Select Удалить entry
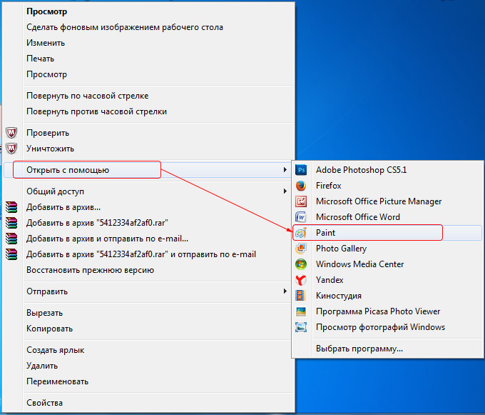 pos(42,366)
